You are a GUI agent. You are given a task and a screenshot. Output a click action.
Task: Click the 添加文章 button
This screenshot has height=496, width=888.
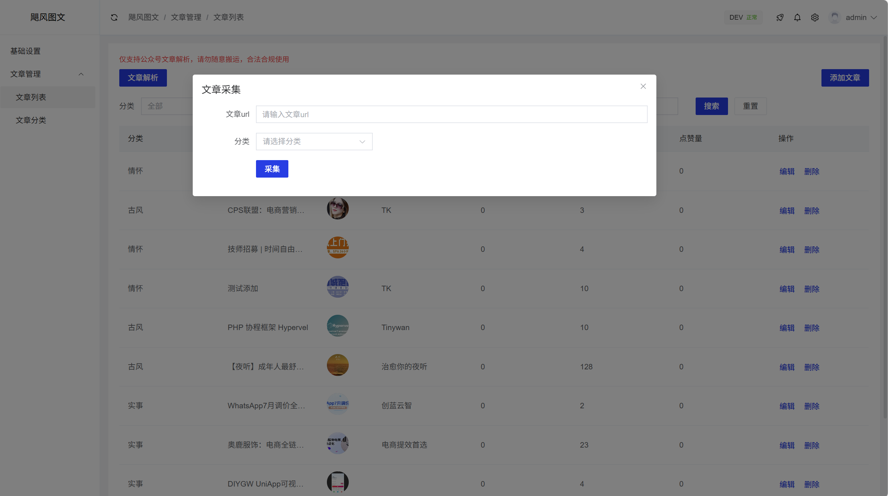click(x=845, y=78)
